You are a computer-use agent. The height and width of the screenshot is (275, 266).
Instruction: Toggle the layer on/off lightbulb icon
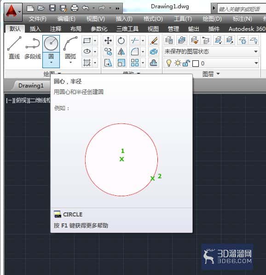(x=169, y=63)
